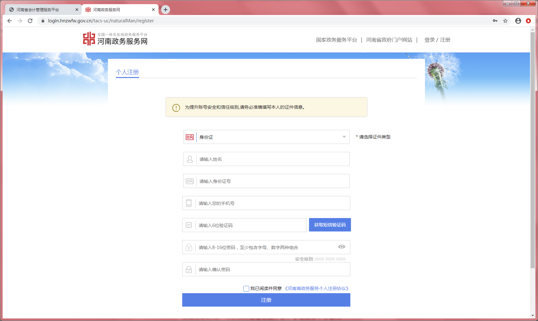
Task: Switch to the 河南省会计管理服务平台 tab
Action: 42,10
